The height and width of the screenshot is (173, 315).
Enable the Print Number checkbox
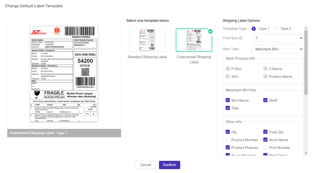tap(265, 148)
